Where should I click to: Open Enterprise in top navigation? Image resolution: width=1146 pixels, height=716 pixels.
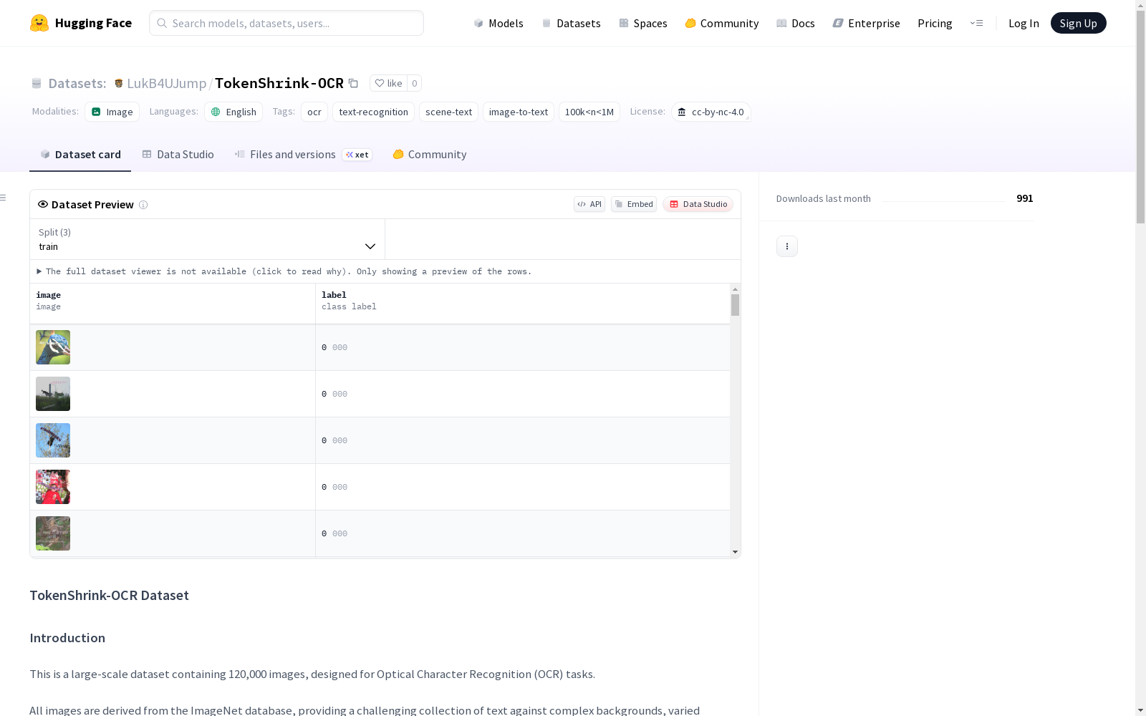click(x=866, y=23)
